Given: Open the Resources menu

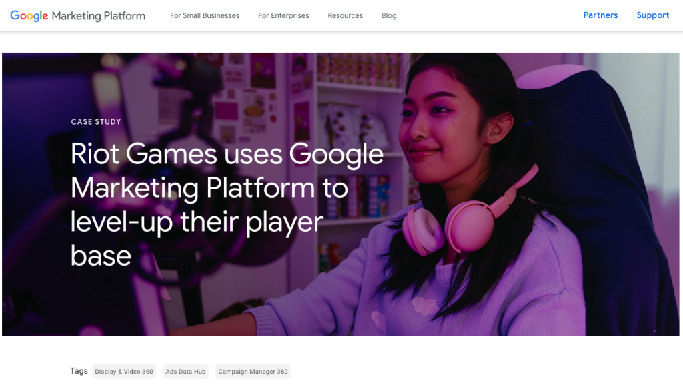Looking at the screenshot, I should click(345, 16).
